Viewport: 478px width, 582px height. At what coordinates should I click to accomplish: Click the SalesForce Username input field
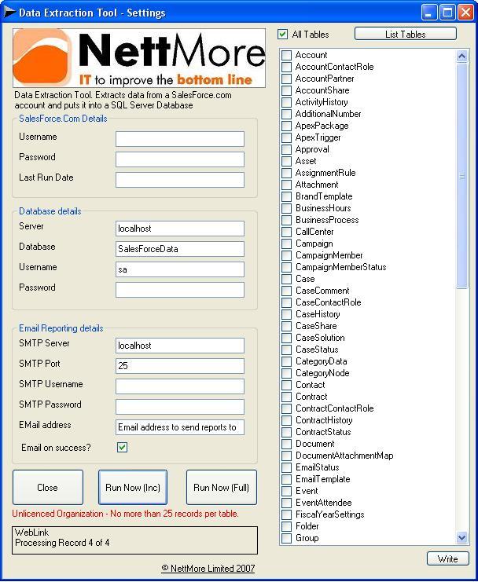coord(180,139)
